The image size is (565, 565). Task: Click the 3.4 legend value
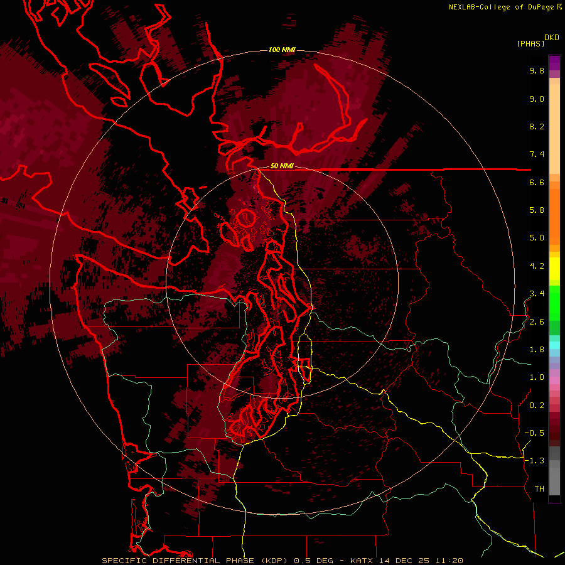pos(537,294)
